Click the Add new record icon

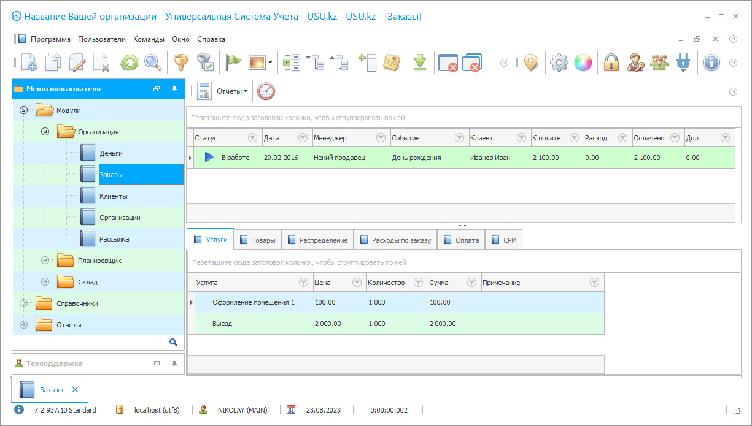pos(29,63)
